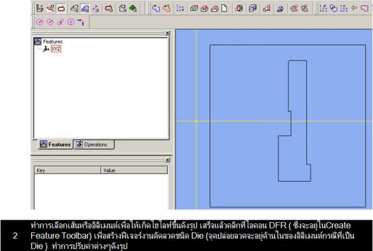The width and height of the screenshot is (373, 251).
Task: Click the blue chain-loop icon
Action: point(156,8)
